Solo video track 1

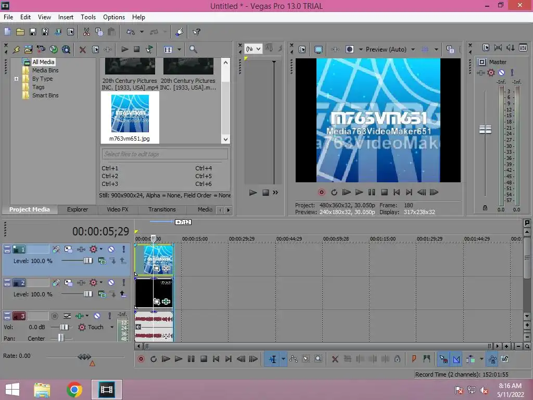pos(124,249)
